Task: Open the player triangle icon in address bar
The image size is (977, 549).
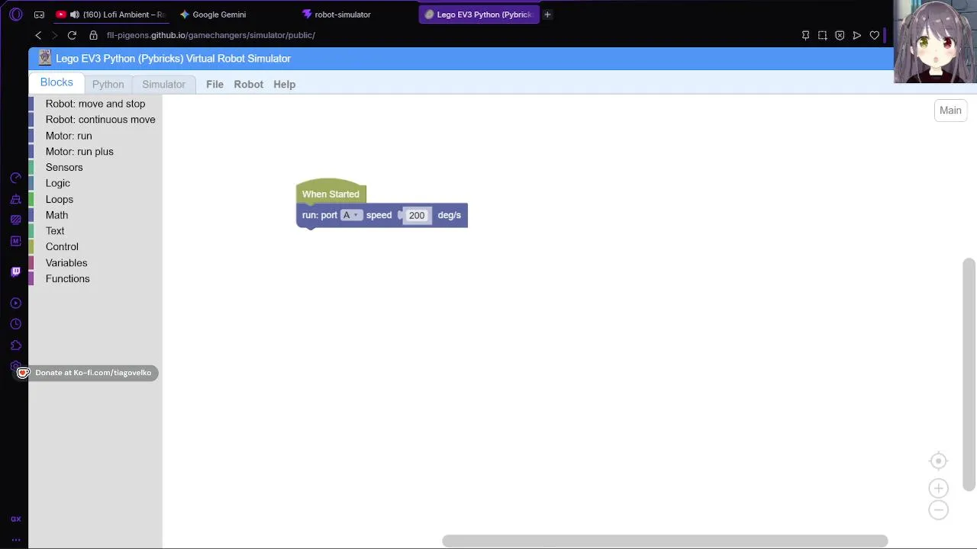Action: pos(857,35)
